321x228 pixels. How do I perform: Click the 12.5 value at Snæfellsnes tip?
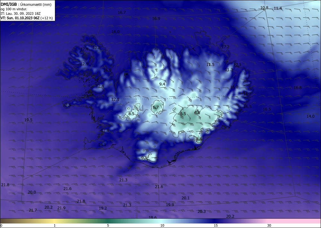click(x=67, y=105)
